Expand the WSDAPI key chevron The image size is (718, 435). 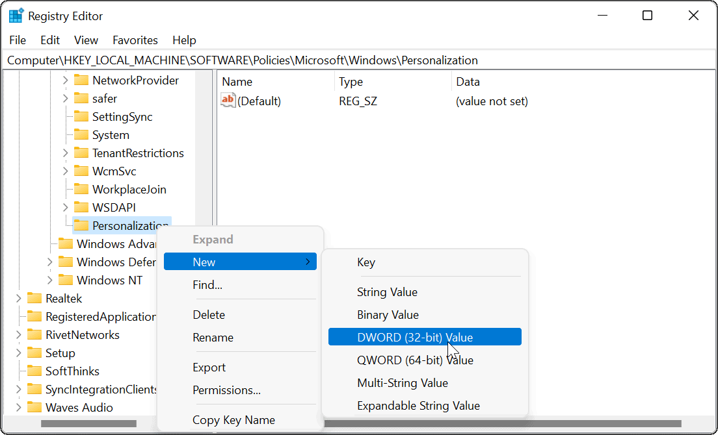click(65, 208)
